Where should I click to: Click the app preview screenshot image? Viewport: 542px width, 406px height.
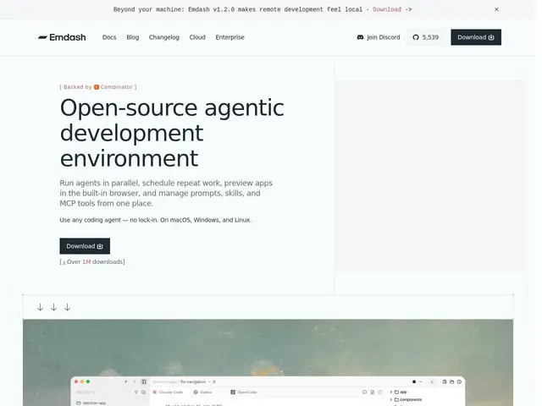pos(268,363)
